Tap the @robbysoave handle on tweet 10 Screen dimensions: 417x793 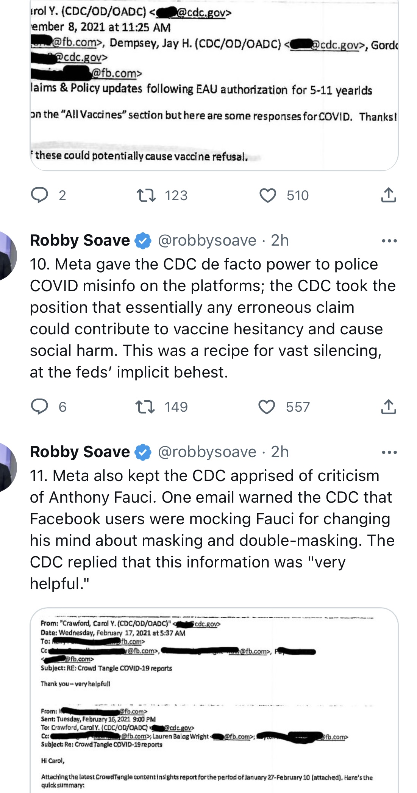[207, 240]
